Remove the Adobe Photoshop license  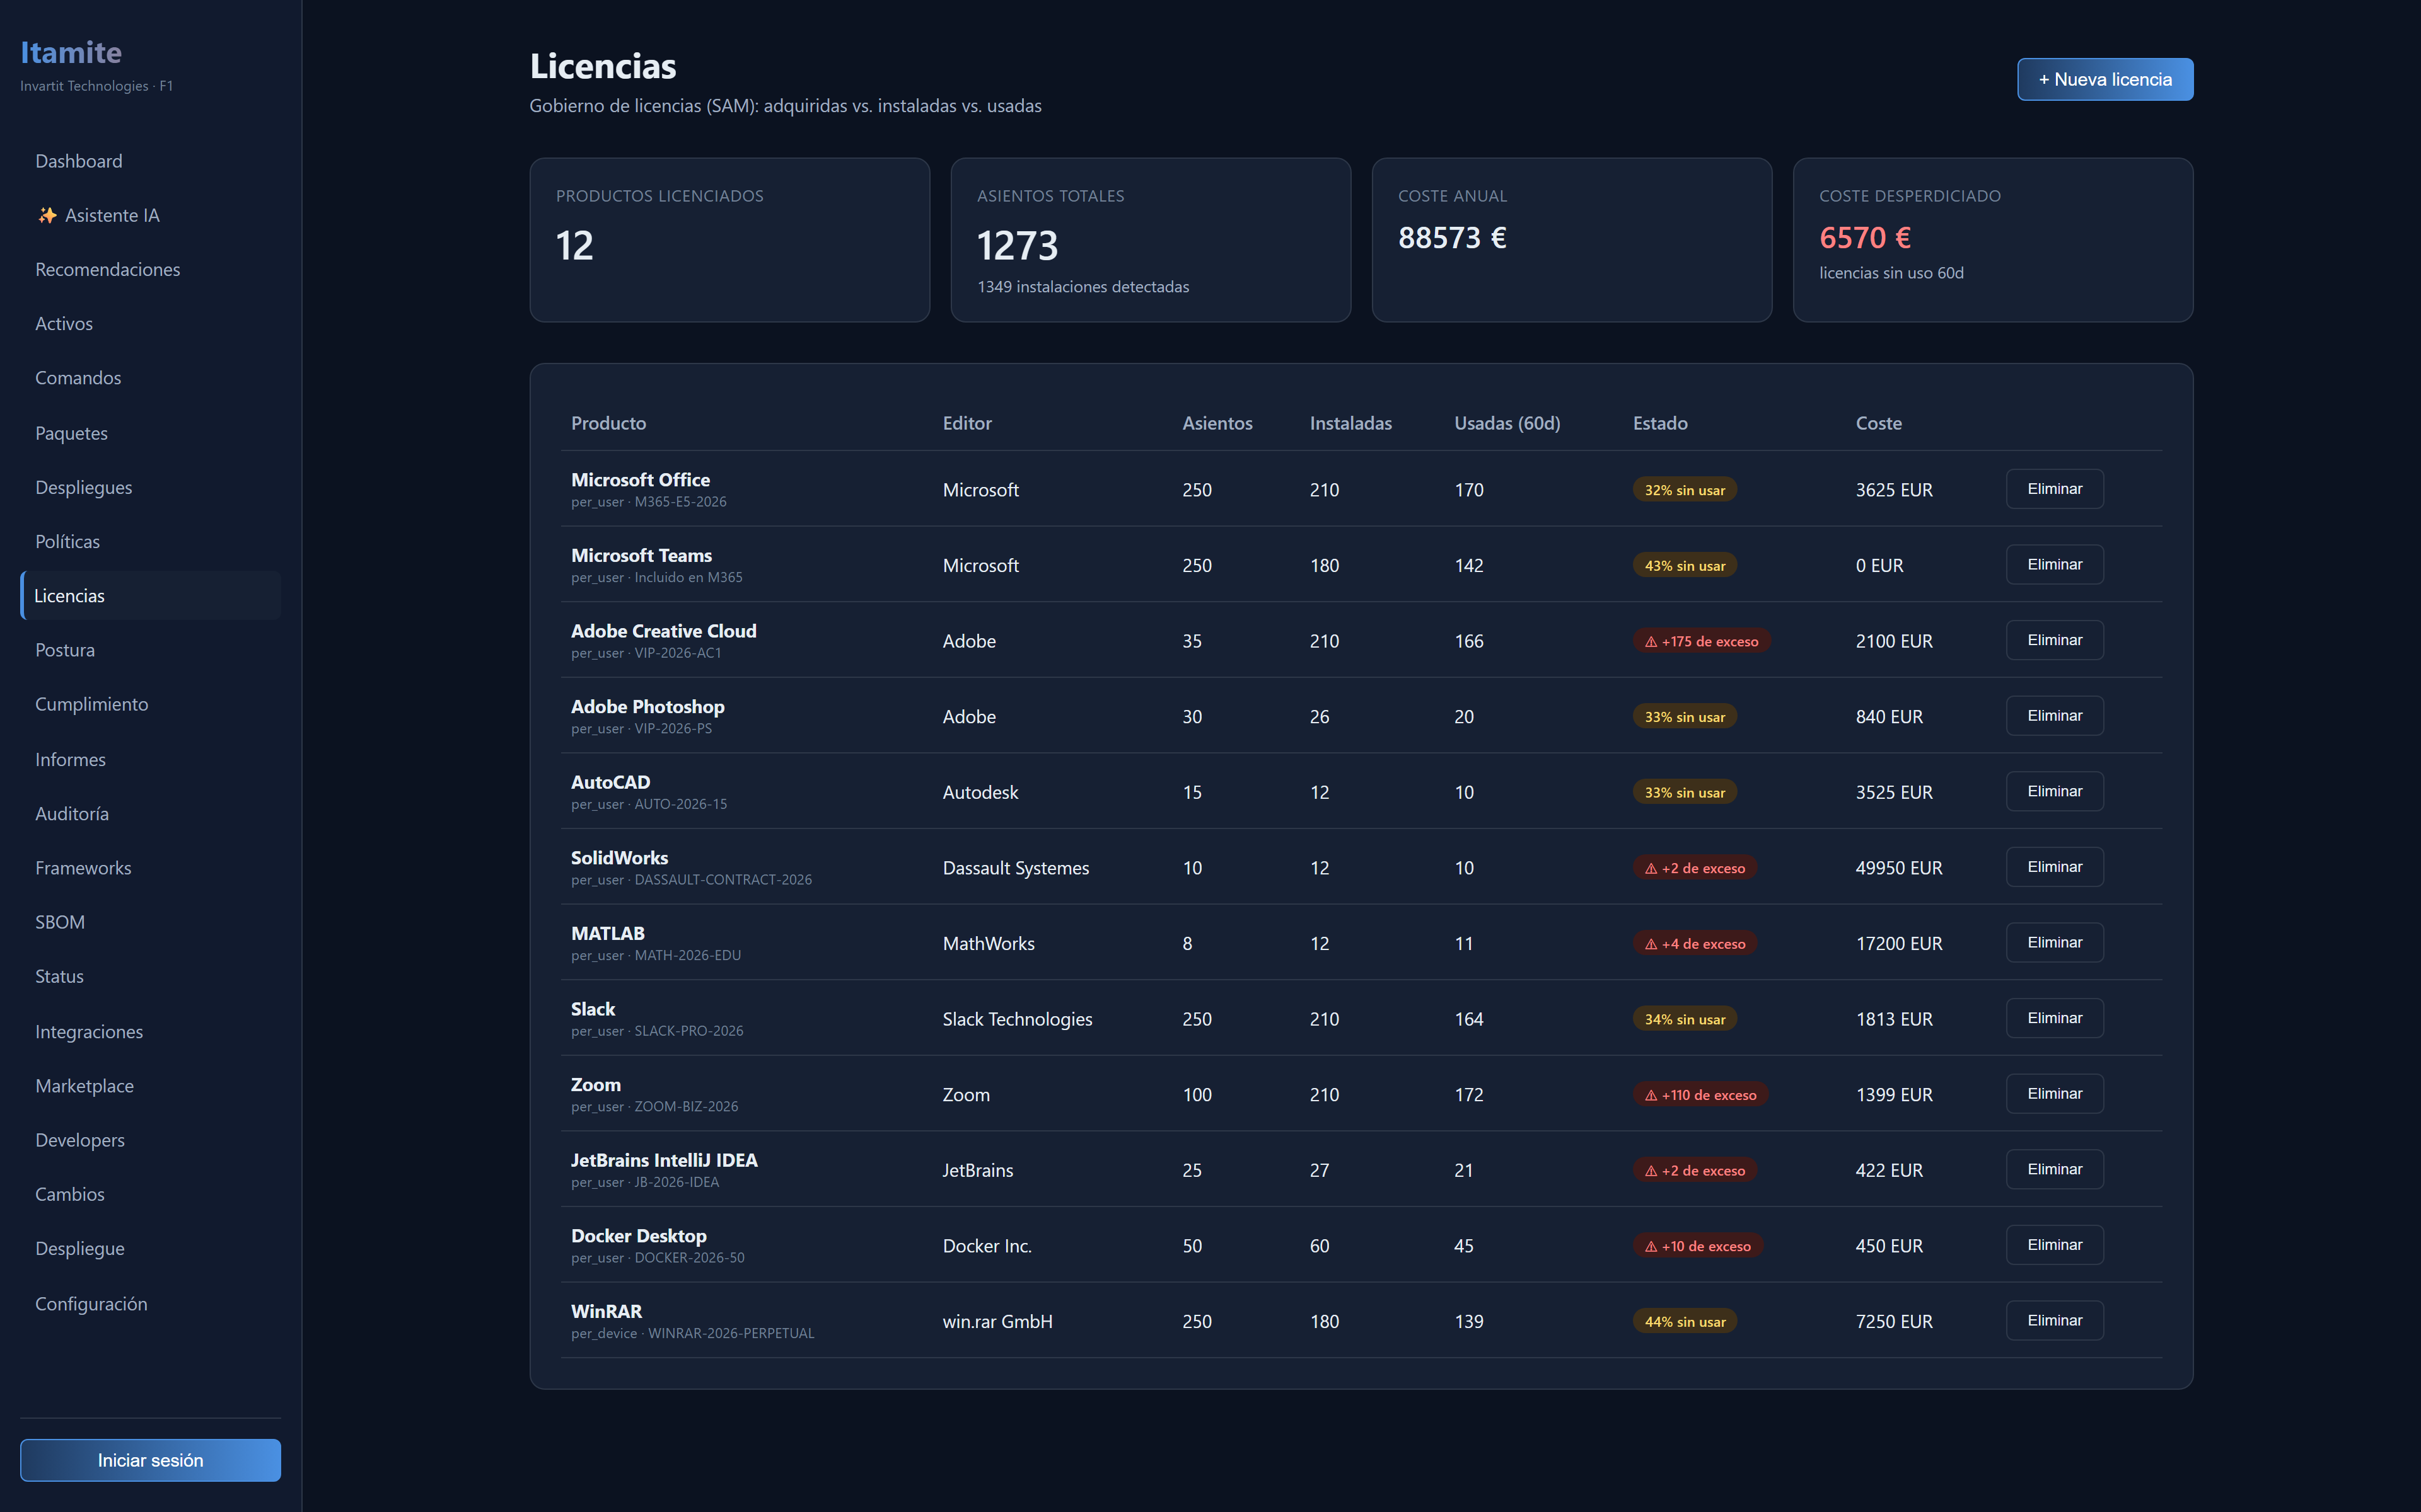point(2054,716)
